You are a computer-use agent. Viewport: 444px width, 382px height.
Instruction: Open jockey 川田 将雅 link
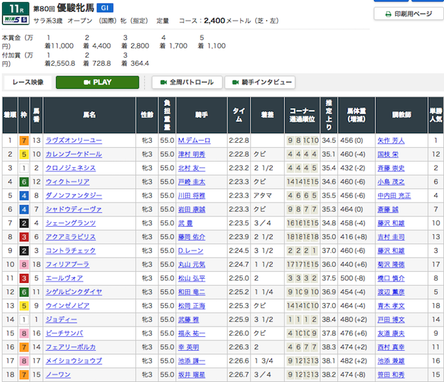click(191, 196)
